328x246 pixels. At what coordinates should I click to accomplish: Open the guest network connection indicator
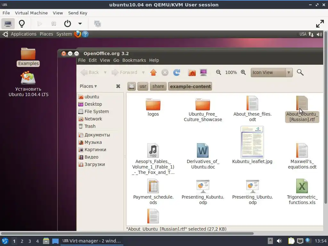(311, 34)
